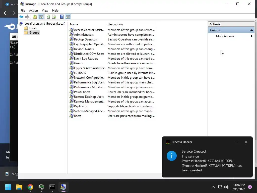Click the IIS_IUSRS group icon
257x193 pixels.
(x=72, y=73)
